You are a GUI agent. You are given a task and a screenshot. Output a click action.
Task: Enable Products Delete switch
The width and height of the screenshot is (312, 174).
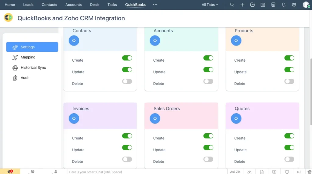click(x=289, y=81)
